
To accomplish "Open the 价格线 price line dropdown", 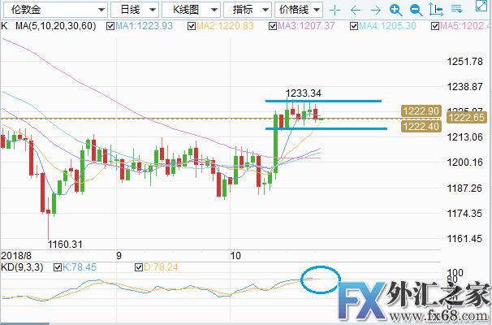I will [300, 11].
